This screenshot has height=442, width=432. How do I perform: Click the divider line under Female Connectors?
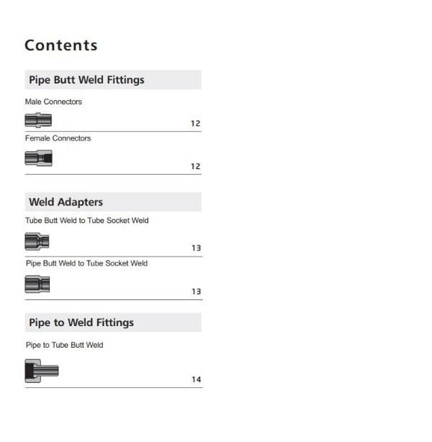point(113,174)
